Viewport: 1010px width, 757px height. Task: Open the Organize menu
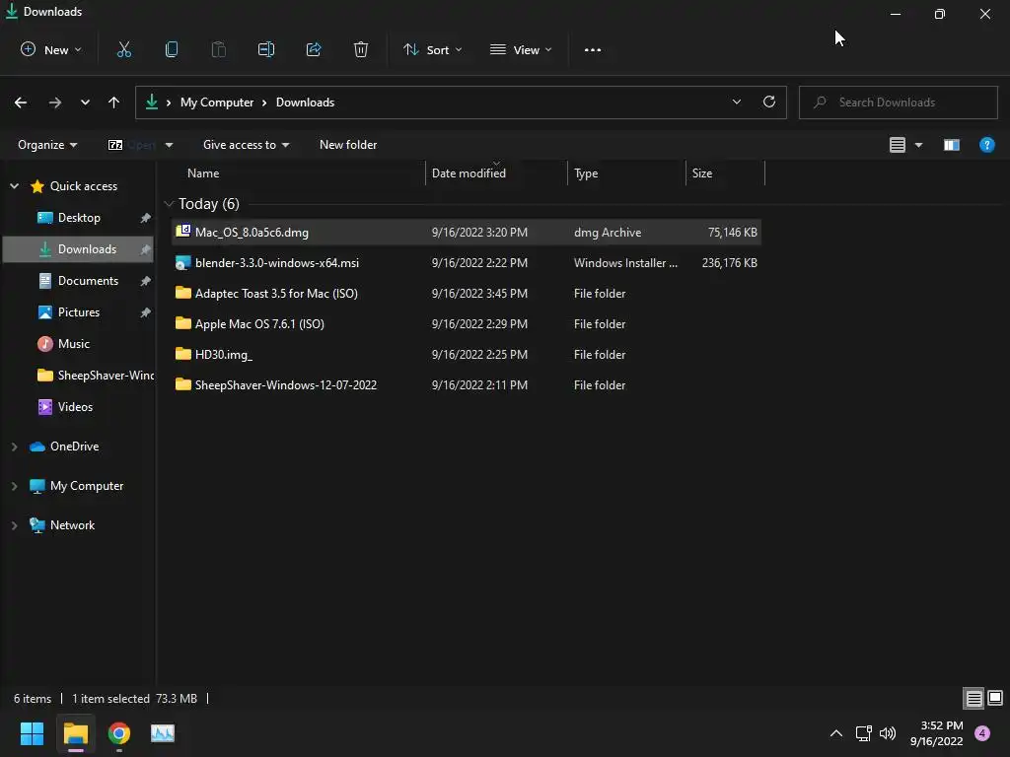tap(47, 145)
